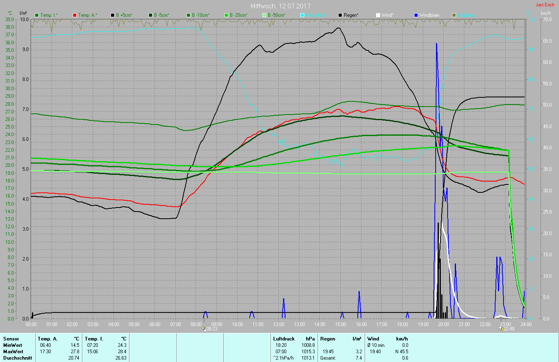Click the Jarz Erich link

[x=545, y=5]
